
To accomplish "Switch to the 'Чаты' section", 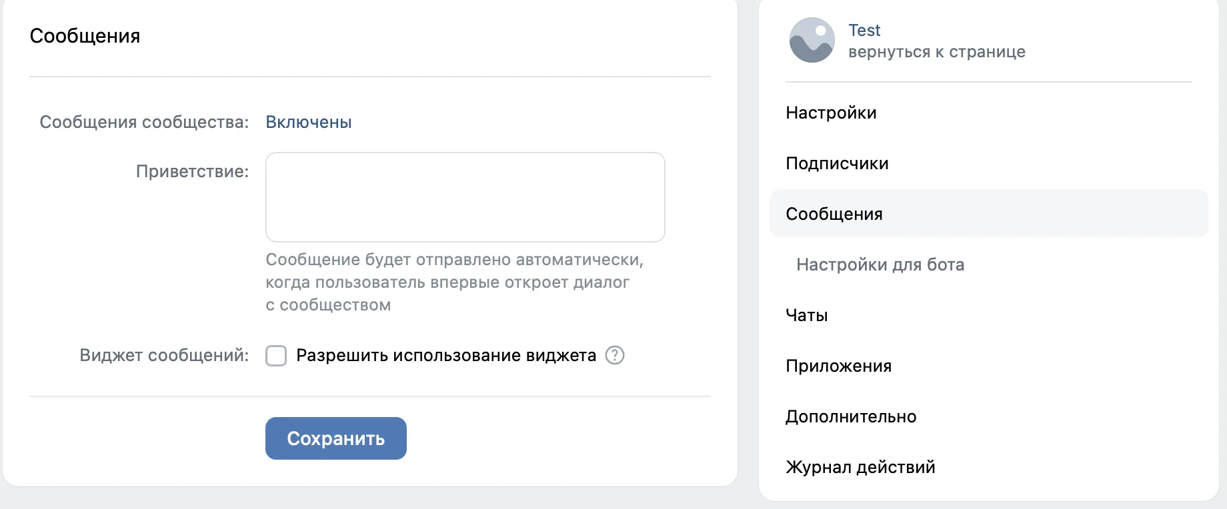I will coord(807,315).
